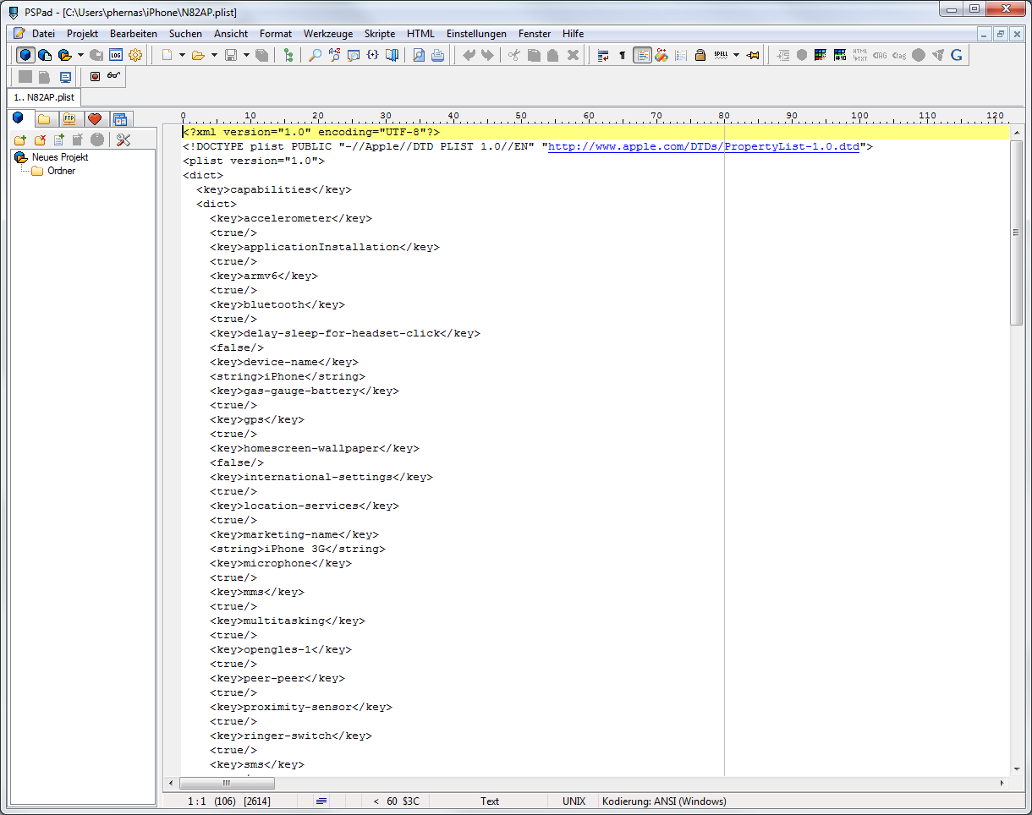1032x815 pixels.
Task: Click the scroll-down arrow of the editor's vertical scrollbar
Action: pos(1017,769)
